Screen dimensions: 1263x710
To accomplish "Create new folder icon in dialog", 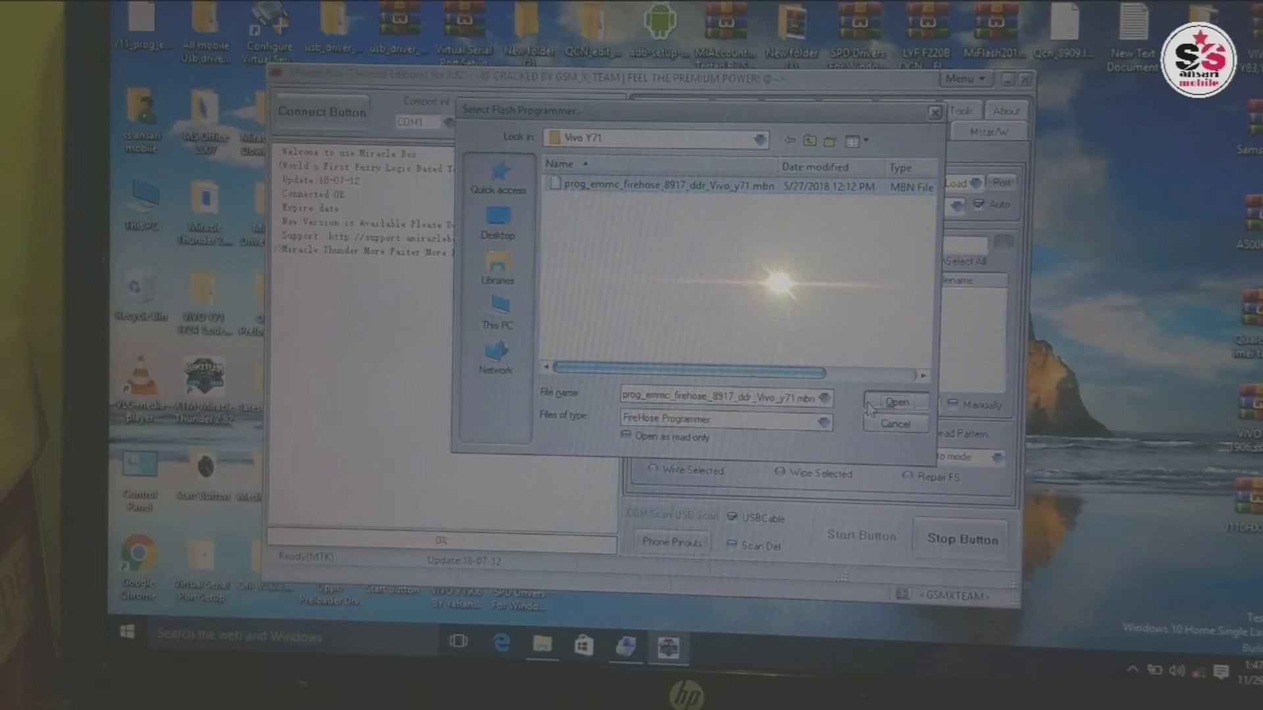I will point(830,141).
